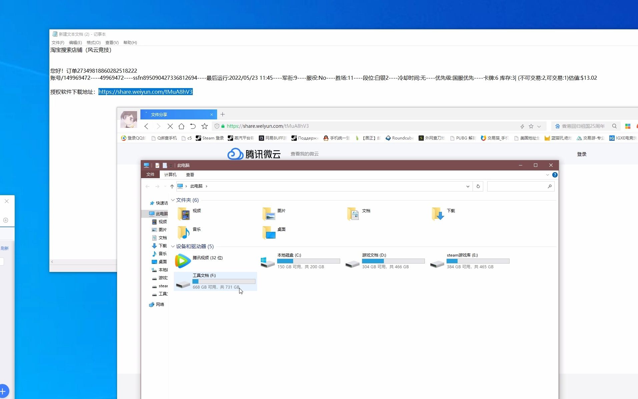
Task: Open a new browser tab with plus
Action: pyautogui.click(x=222, y=114)
